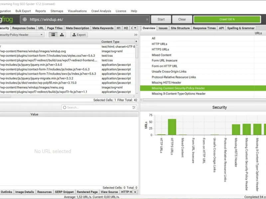Select Missing X-Content-Type-Options Header row

pyautogui.click(x=203, y=94)
